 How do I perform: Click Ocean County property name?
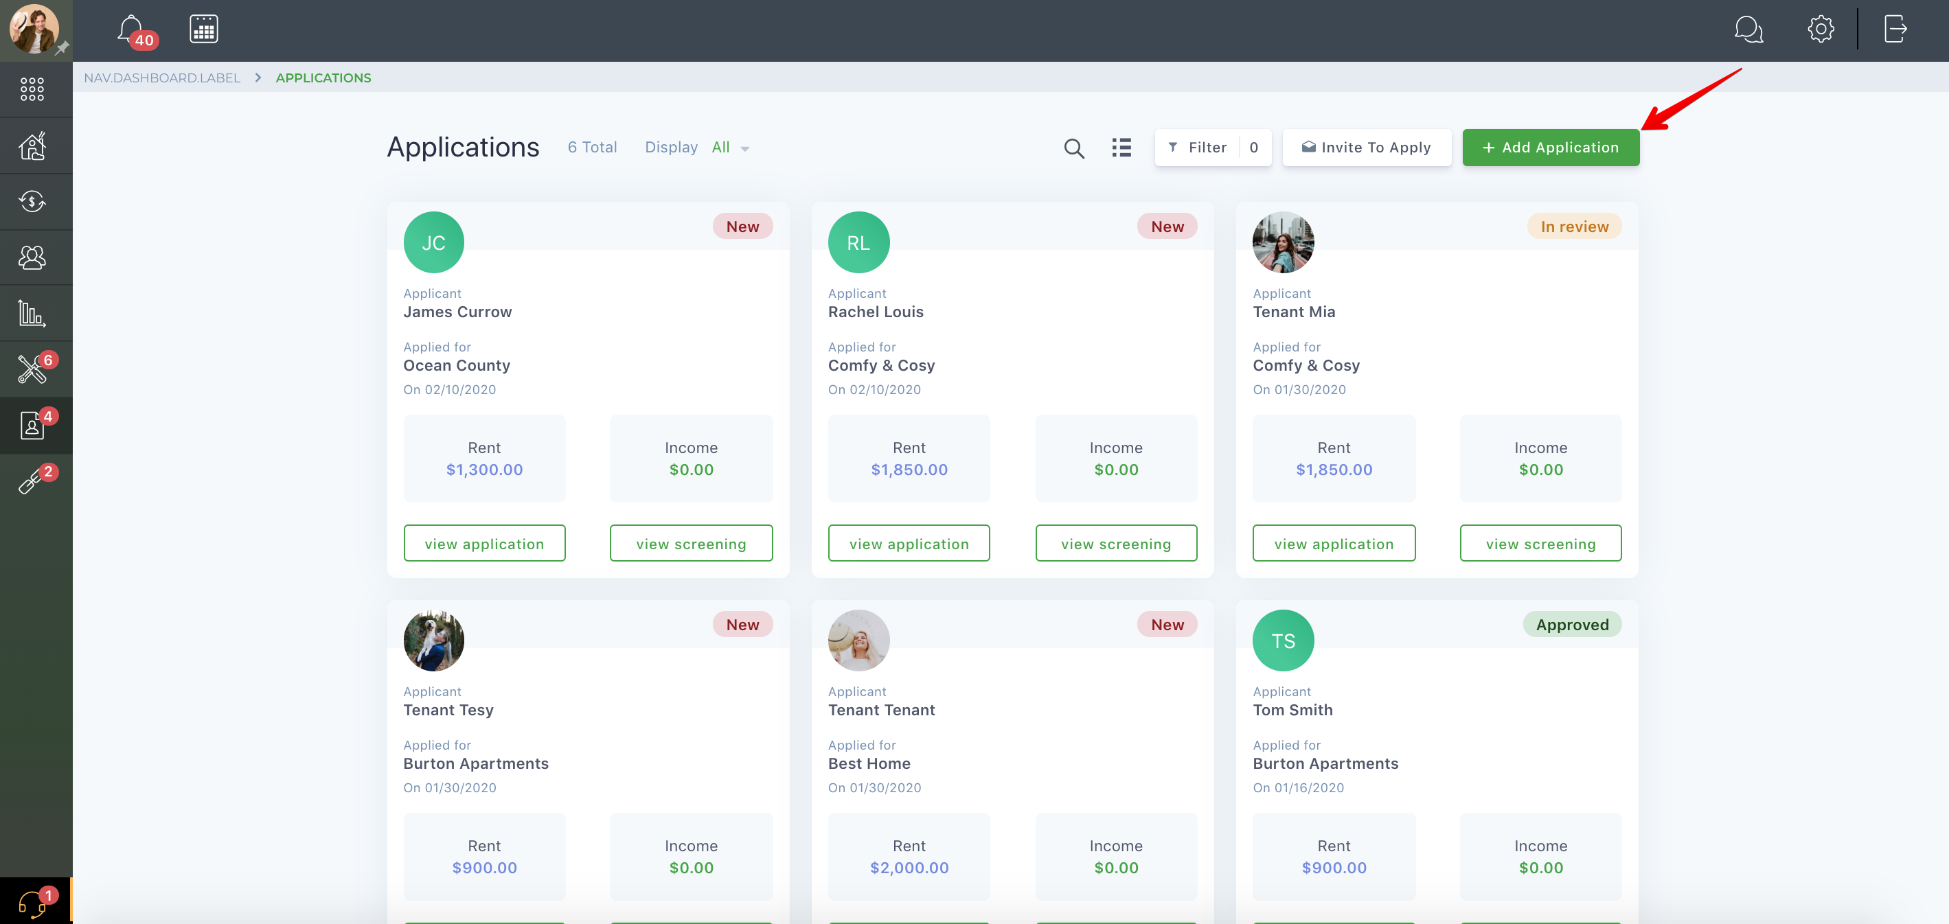pos(456,365)
